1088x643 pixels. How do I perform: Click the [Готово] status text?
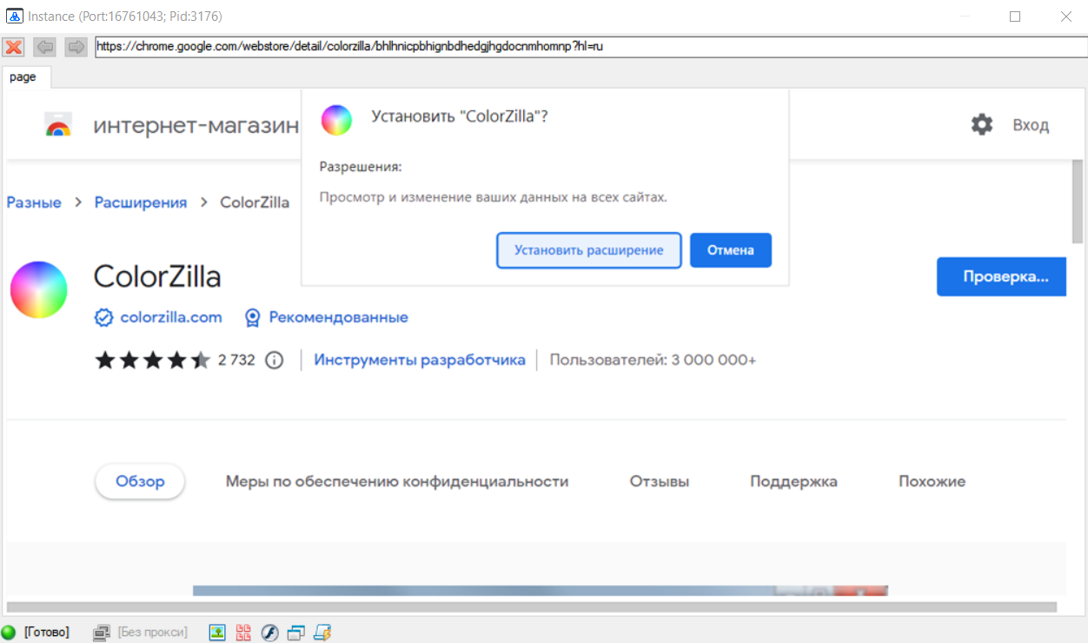point(47,633)
